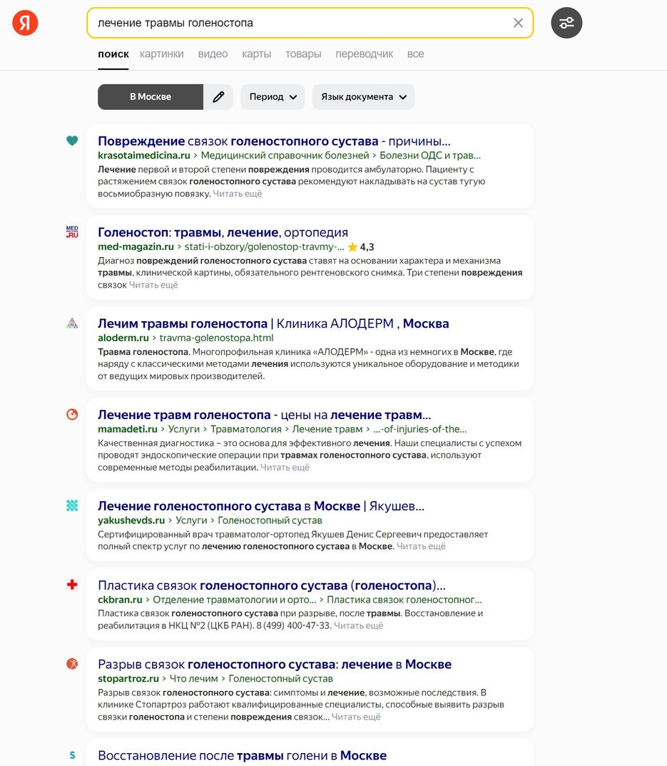Open the "stati-i-obzory/golenostop-travmy" breadcrumb
The image size is (667, 766).
264,247
